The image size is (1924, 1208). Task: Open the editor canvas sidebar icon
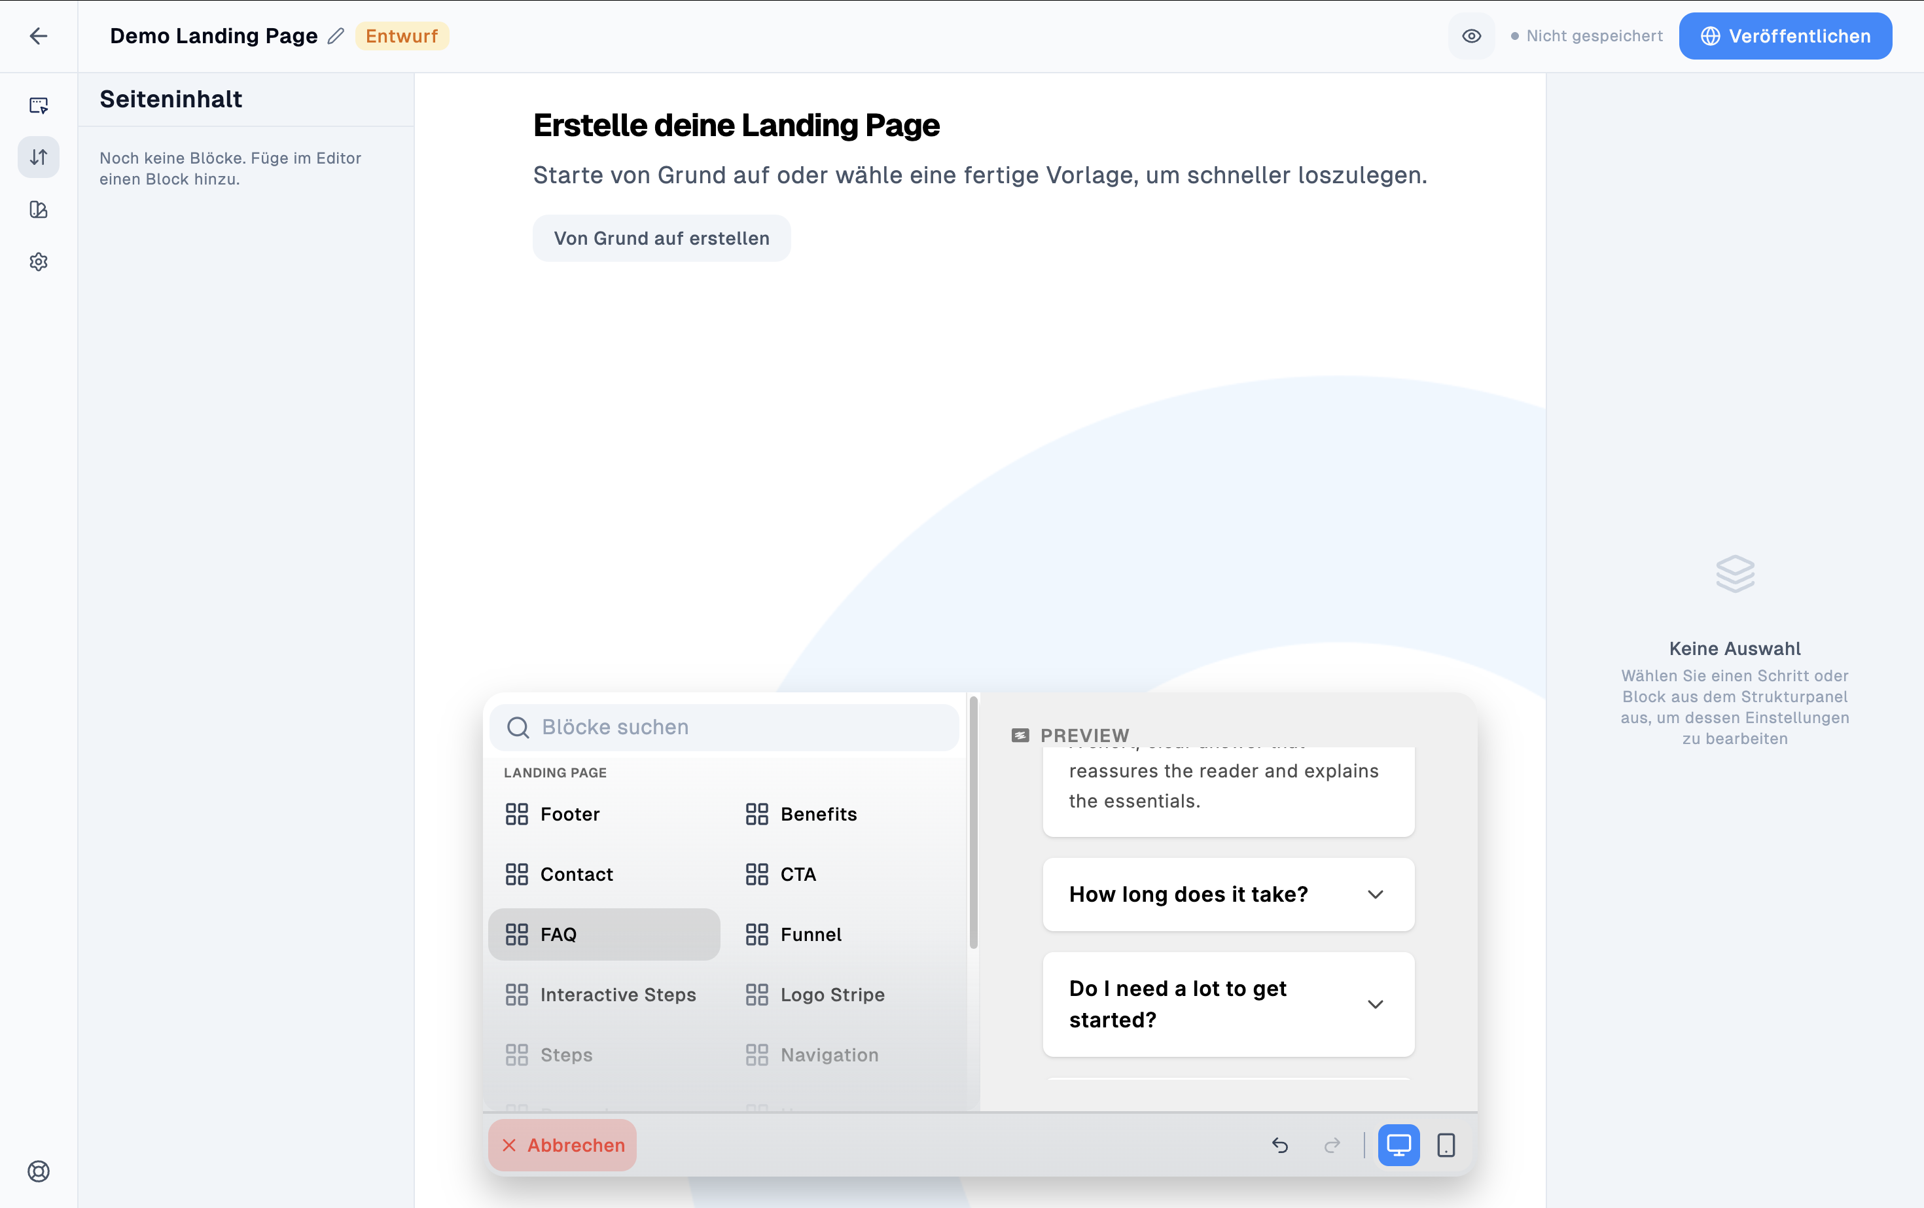39,105
